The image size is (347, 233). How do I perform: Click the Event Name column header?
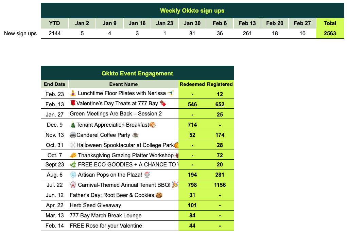pyautogui.click(x=123, y=84)
